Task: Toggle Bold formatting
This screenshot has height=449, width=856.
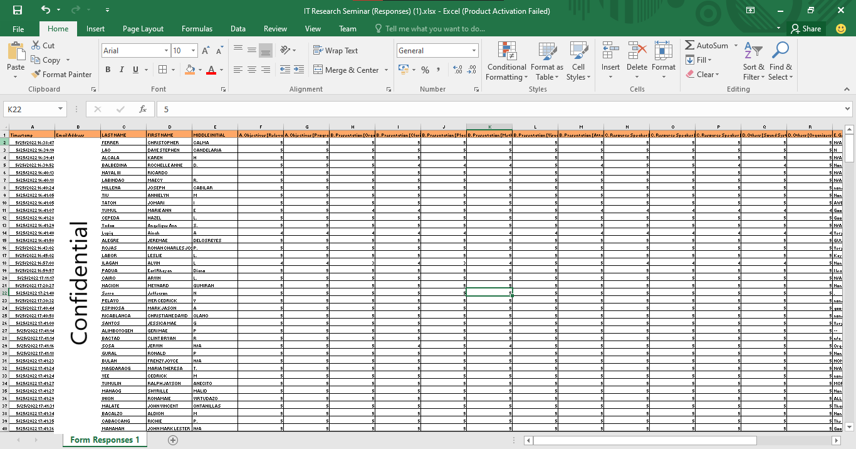Action: [108, 70]
